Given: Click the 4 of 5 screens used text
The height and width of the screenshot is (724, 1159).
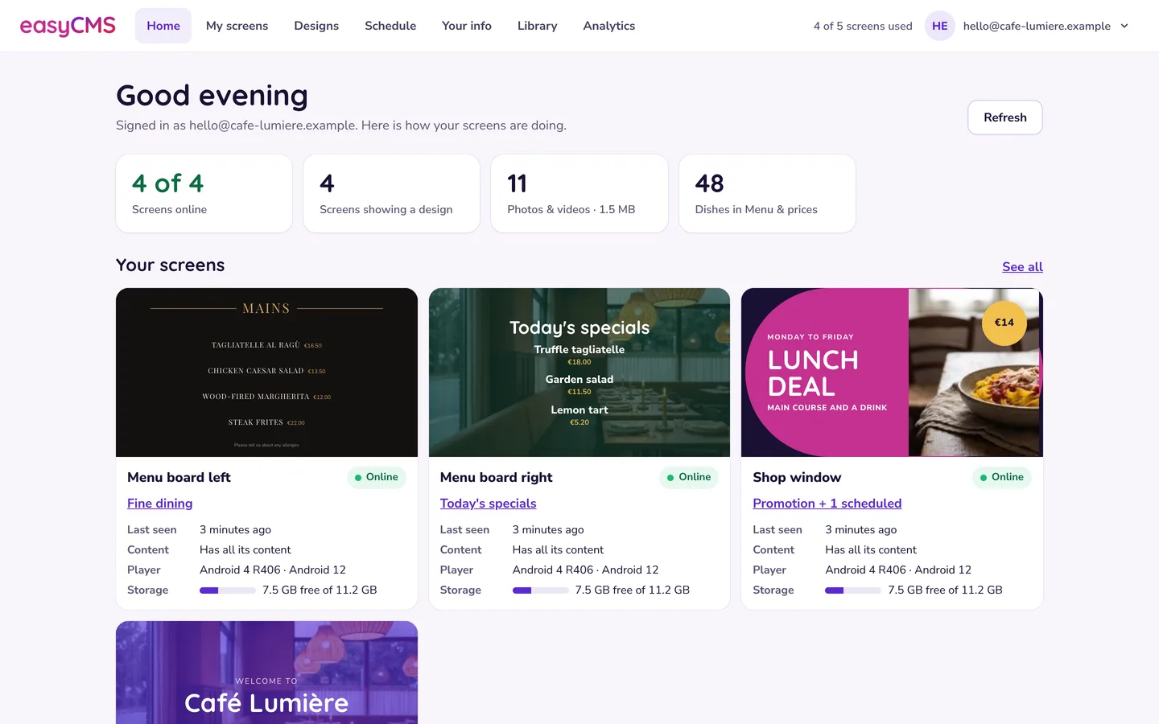Looking at the screenshot, I should click(x=863, y=26).
